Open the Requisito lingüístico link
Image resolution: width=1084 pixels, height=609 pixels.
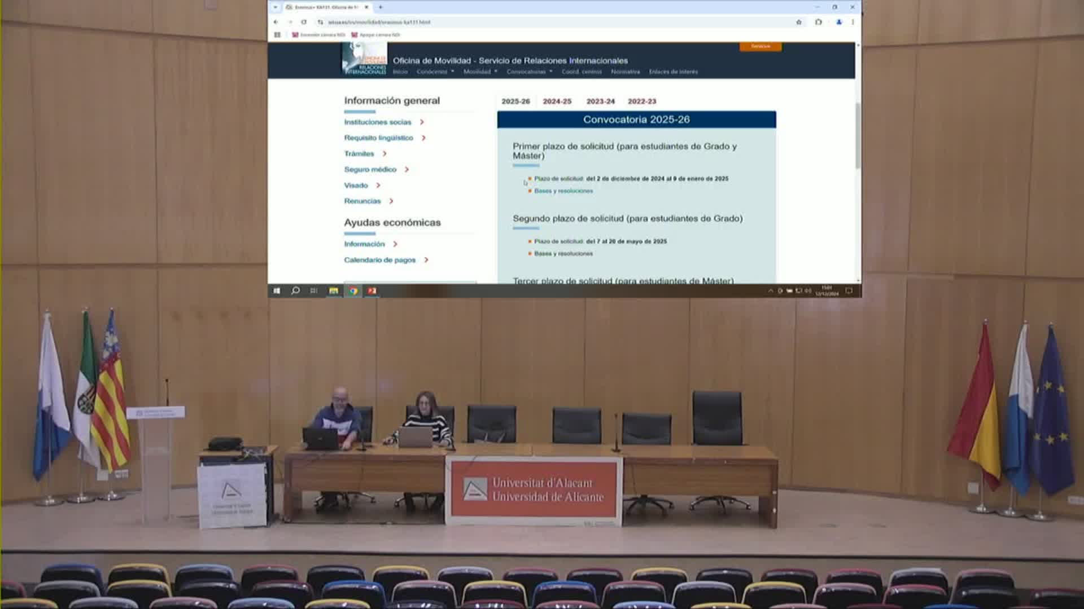378,138
